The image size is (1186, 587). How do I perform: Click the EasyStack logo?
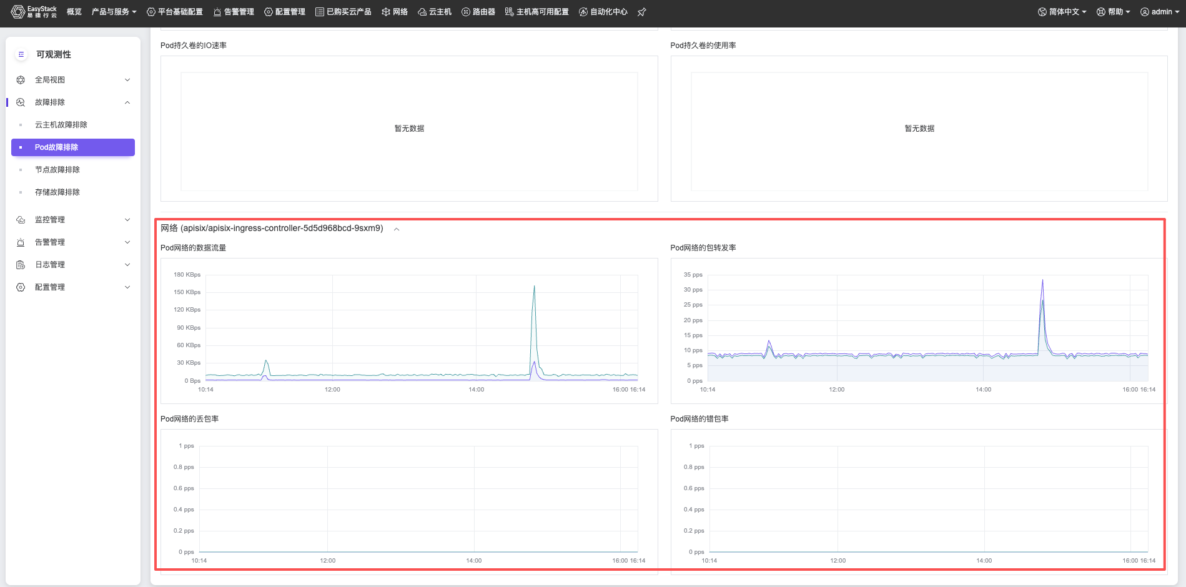[34, 12]
